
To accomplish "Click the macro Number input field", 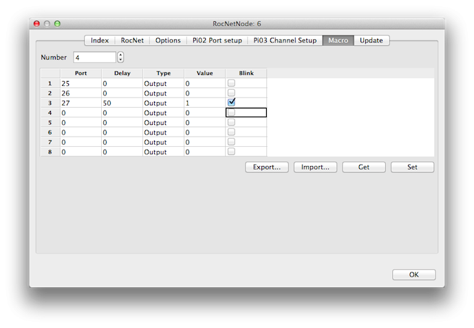I will 94,58.
